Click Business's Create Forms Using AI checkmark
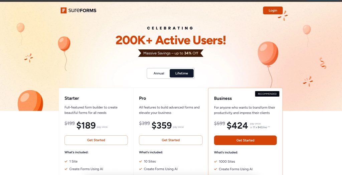The image size is (342, 175). [x=215, y=169]
